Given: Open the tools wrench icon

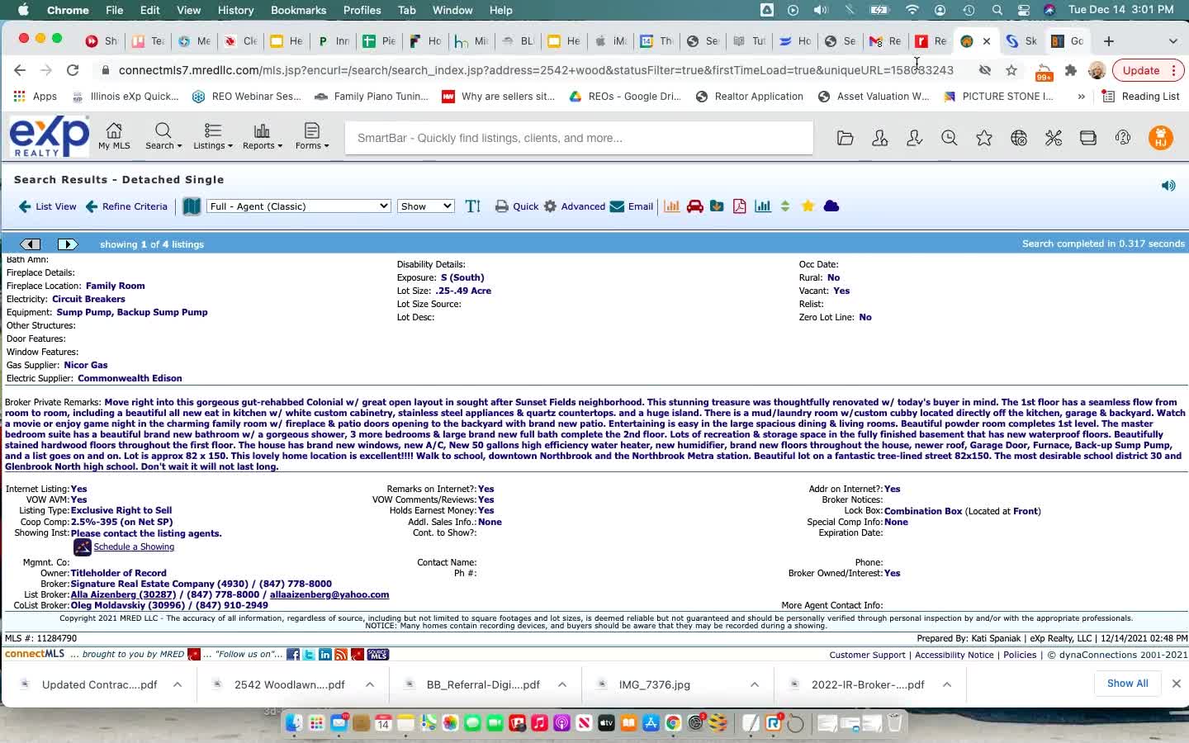Looking at the screenshot, I should click(x=1054, y=139).
